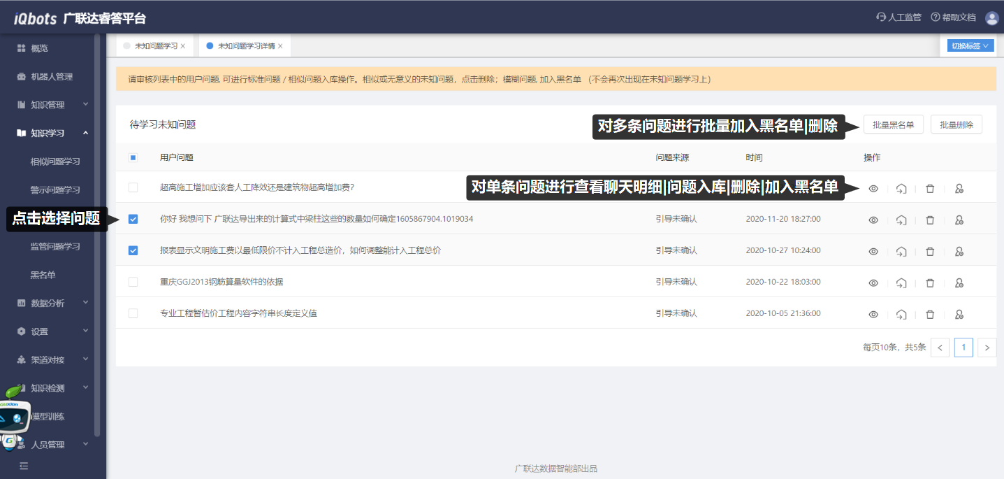Open 相似问题学习 in the sidebar

(x=55, y=162)
